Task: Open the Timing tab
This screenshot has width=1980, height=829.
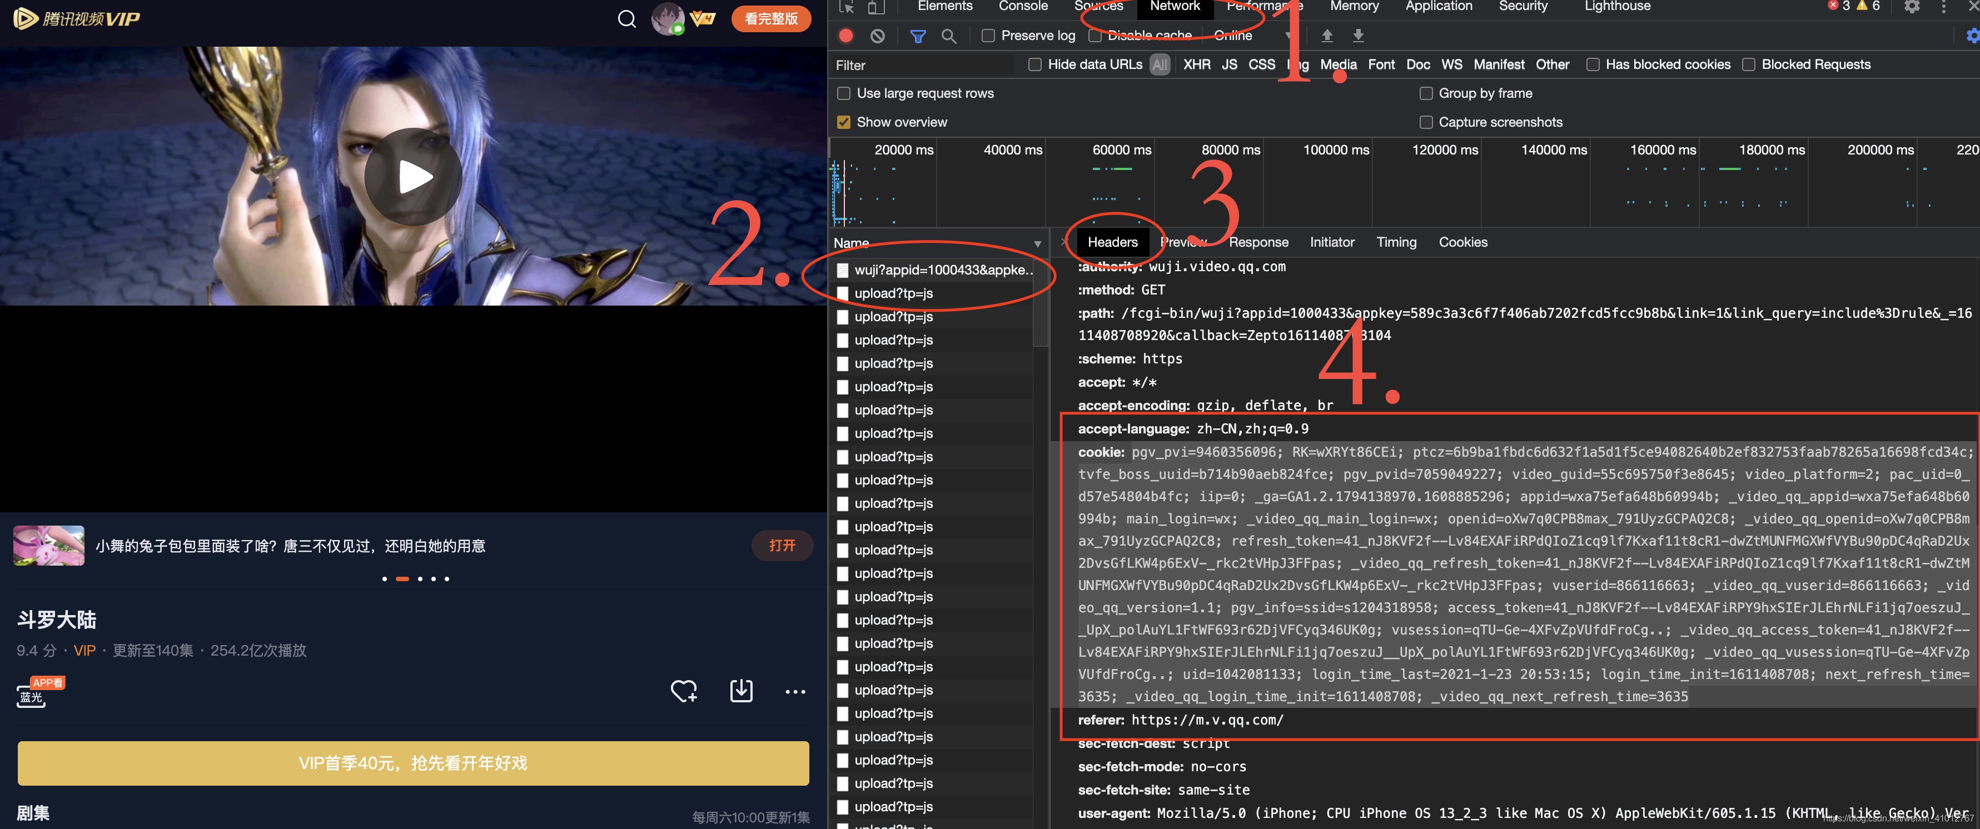Action: 1396,242
